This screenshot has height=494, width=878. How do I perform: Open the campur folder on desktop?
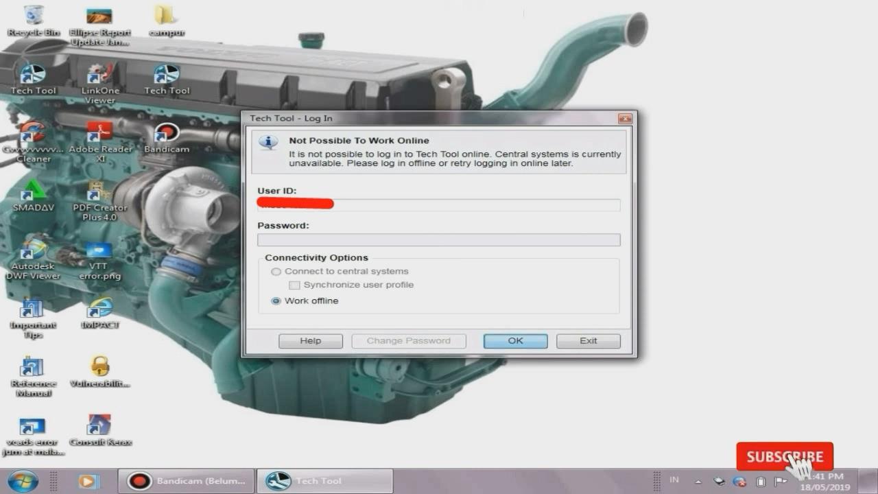(165, 20)
